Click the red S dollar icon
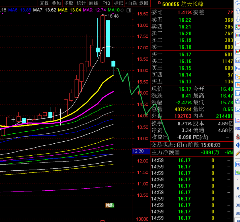The width and height of the screenshot is (240, 222). pos(238,137)
